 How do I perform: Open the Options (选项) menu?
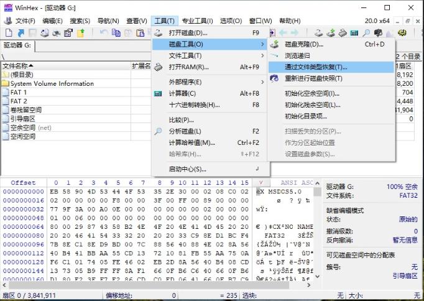(x=231, y=21)
